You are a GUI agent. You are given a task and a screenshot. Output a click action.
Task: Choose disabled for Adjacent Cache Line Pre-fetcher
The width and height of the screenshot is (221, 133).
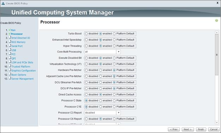(x=86, y=76)
